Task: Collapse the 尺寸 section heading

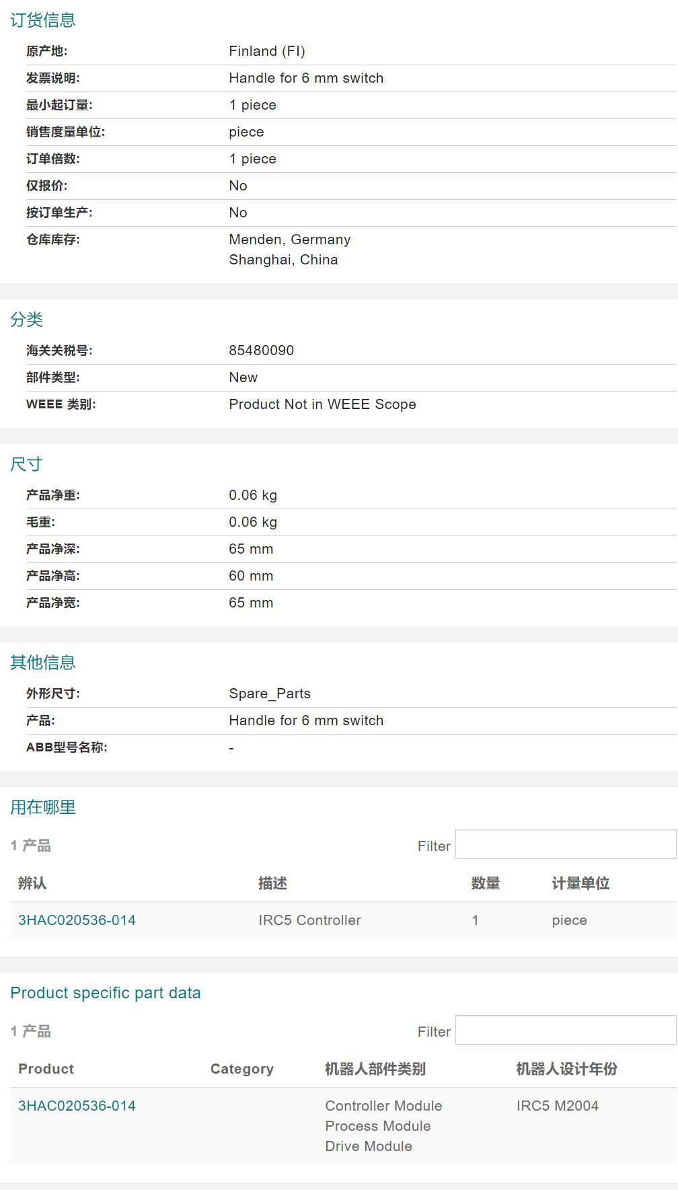Action: pyautogui.click(x=26, y=464)
